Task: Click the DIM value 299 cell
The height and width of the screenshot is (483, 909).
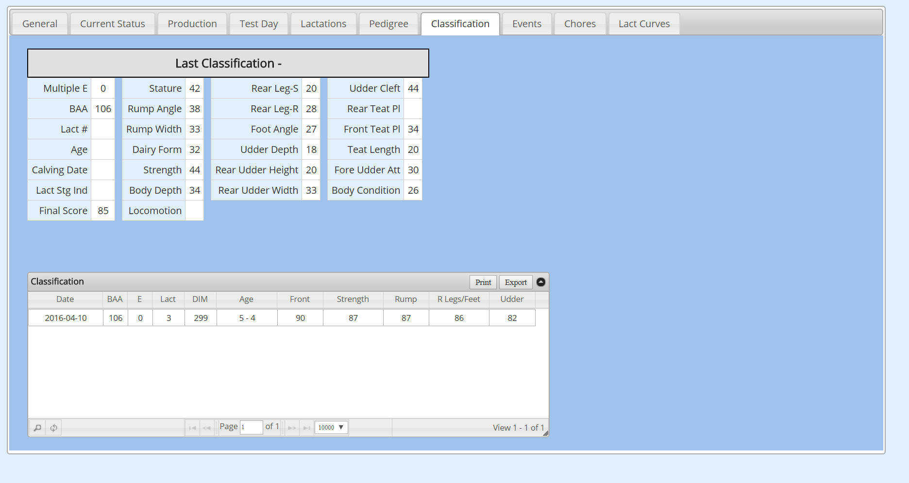Action: click(201, 318)
